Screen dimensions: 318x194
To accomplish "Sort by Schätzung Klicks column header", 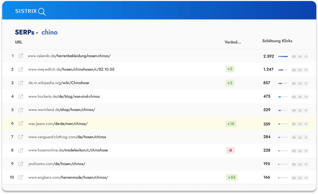I will point(277,41).
